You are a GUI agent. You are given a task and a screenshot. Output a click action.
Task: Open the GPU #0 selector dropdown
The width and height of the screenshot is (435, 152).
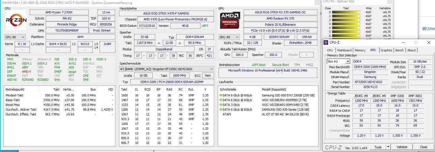(229, 37)
